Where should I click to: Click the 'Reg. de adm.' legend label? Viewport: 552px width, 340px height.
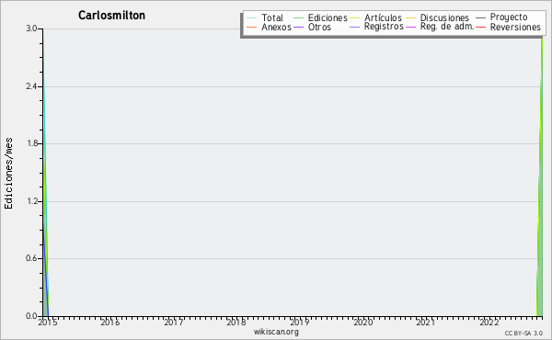[447, 27]
